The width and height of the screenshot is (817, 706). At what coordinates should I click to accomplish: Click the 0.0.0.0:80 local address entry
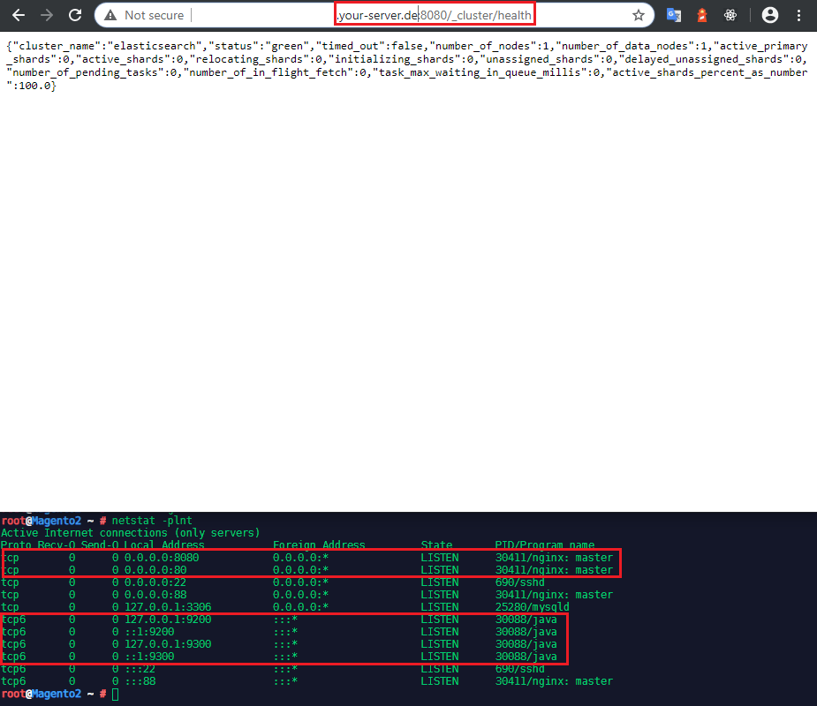coord(155,569)
